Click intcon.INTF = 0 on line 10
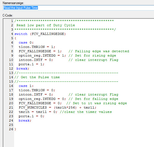Viewport: 154px width, 147px height. 36,60
